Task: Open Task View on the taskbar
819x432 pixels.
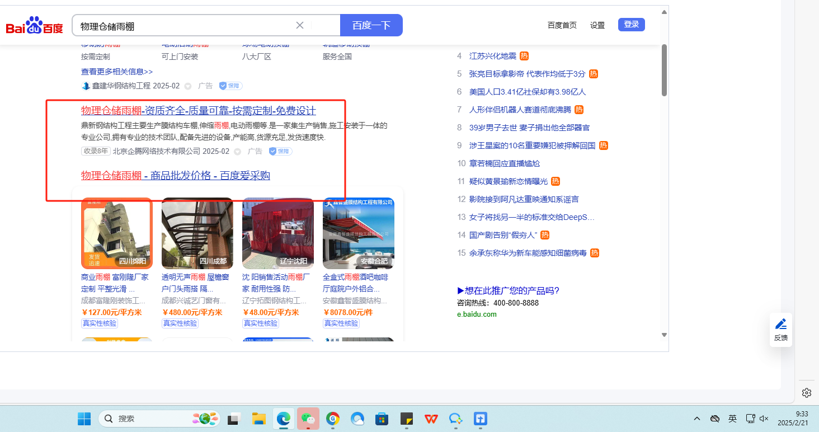Action: pos(234,419)
